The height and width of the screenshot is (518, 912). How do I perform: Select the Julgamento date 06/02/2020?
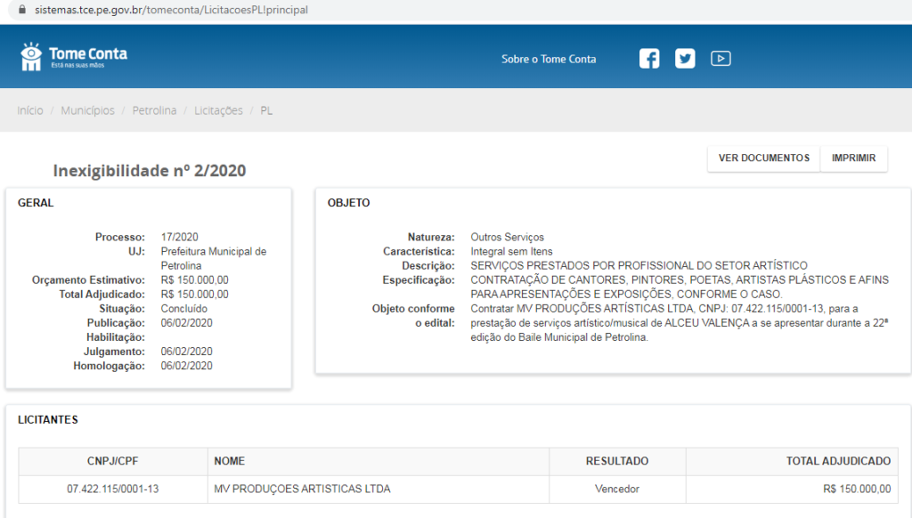coord(187,352)
